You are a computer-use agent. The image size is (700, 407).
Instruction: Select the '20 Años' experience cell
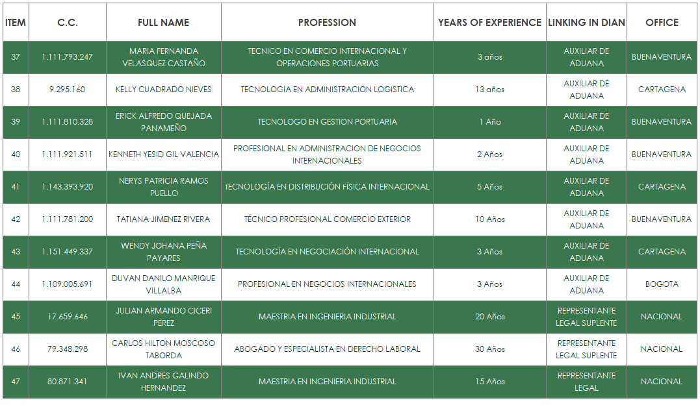point(489,317)
